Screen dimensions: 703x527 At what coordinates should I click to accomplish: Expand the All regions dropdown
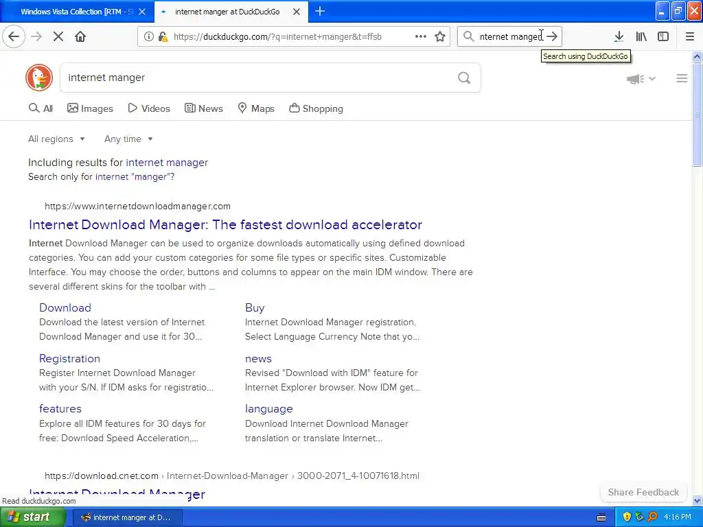(56, 139)
